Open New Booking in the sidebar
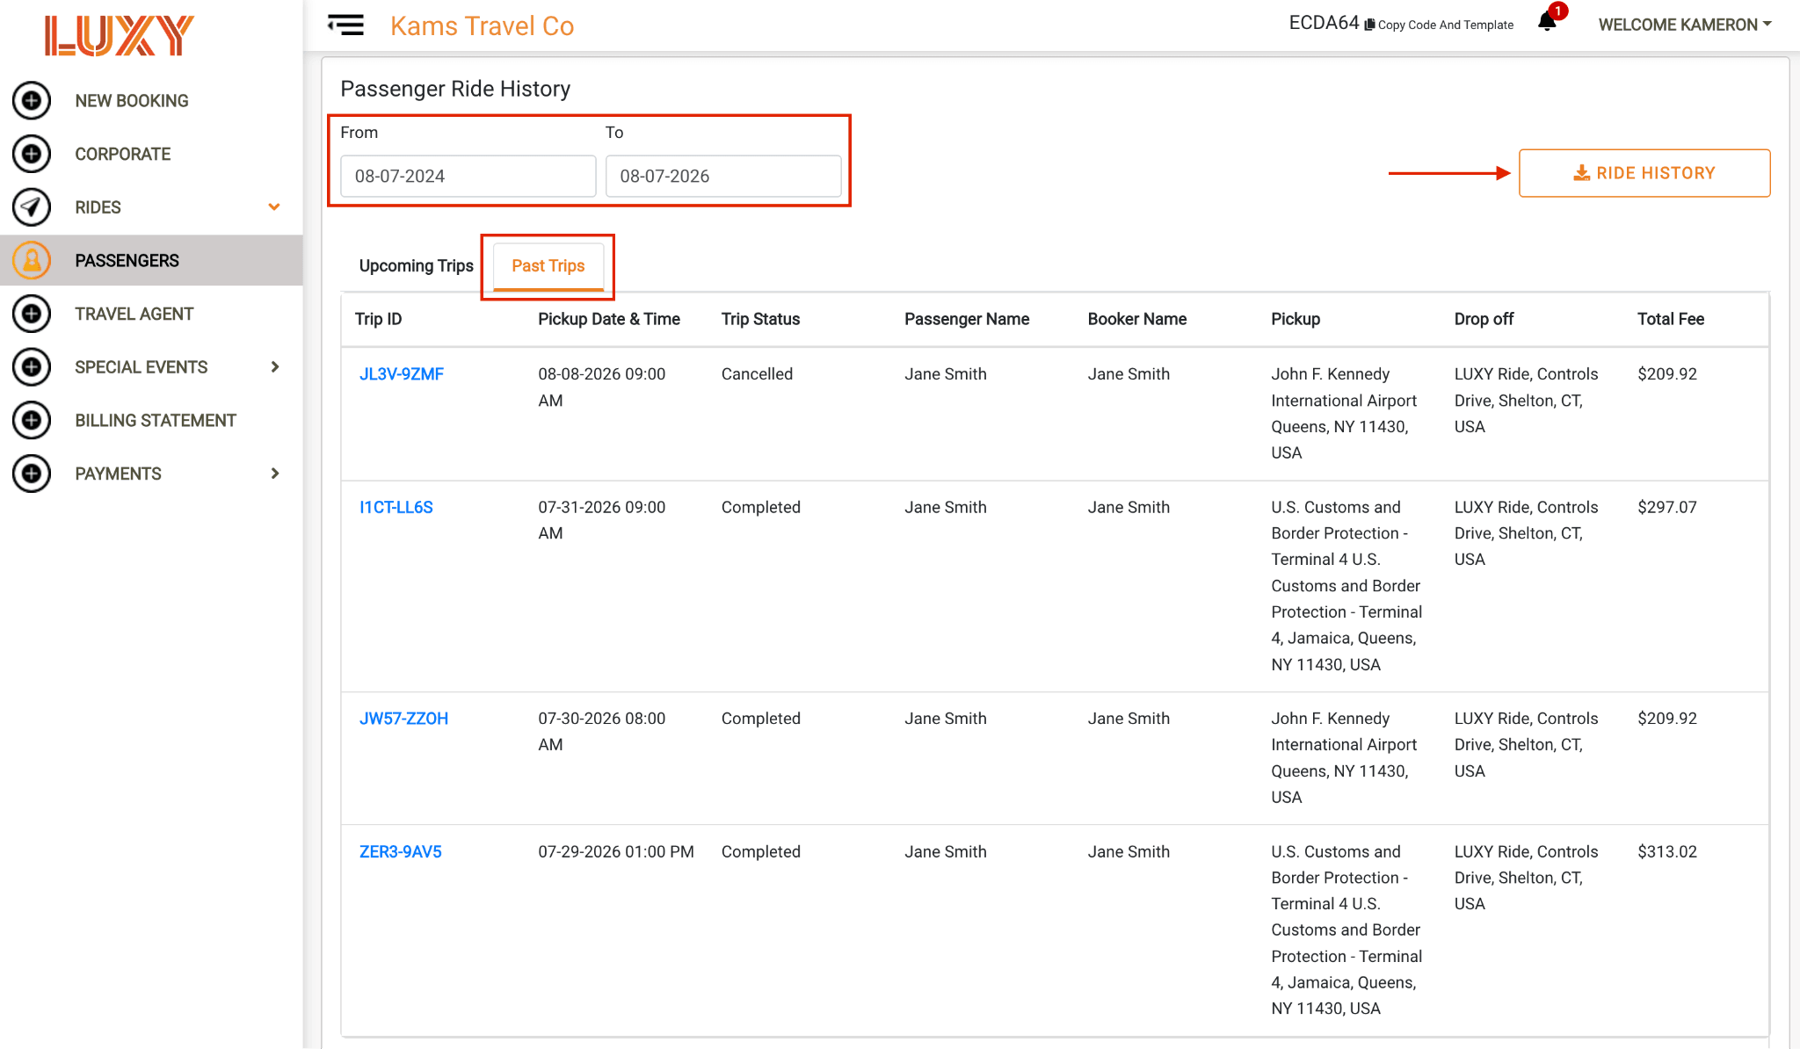Image resolution: width=1800 pixels, height=1049 pixels. coord(132,101)
